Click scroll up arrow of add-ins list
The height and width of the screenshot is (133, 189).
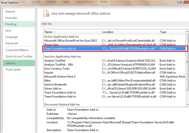pyautogui.click(x=188, y=32)
